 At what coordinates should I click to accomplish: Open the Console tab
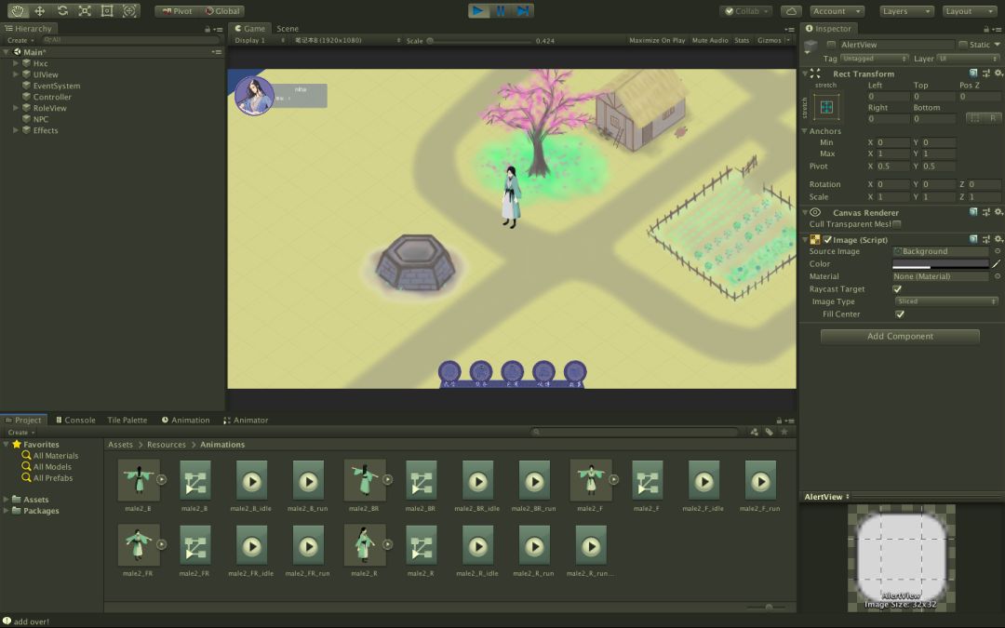74,421
